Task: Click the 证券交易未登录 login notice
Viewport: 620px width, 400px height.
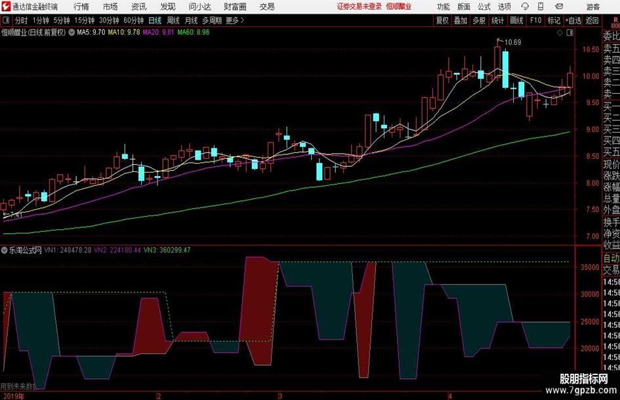Action: tap(360, 7)
